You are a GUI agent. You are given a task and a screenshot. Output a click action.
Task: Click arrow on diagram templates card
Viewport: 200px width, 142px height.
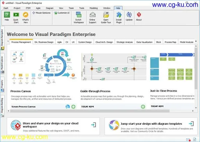(191, 124)
